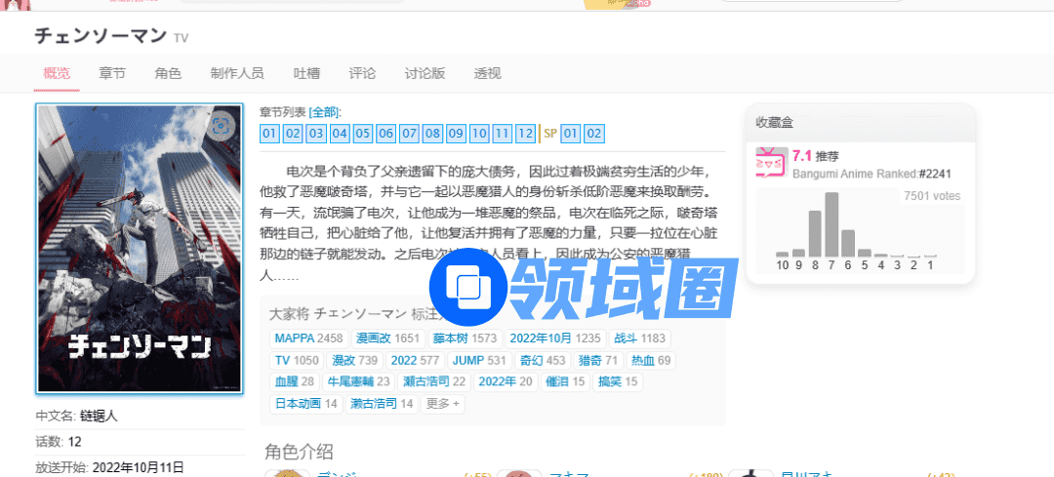Open the 章节 tab
1054x477 pixels.
click(112, 73)
